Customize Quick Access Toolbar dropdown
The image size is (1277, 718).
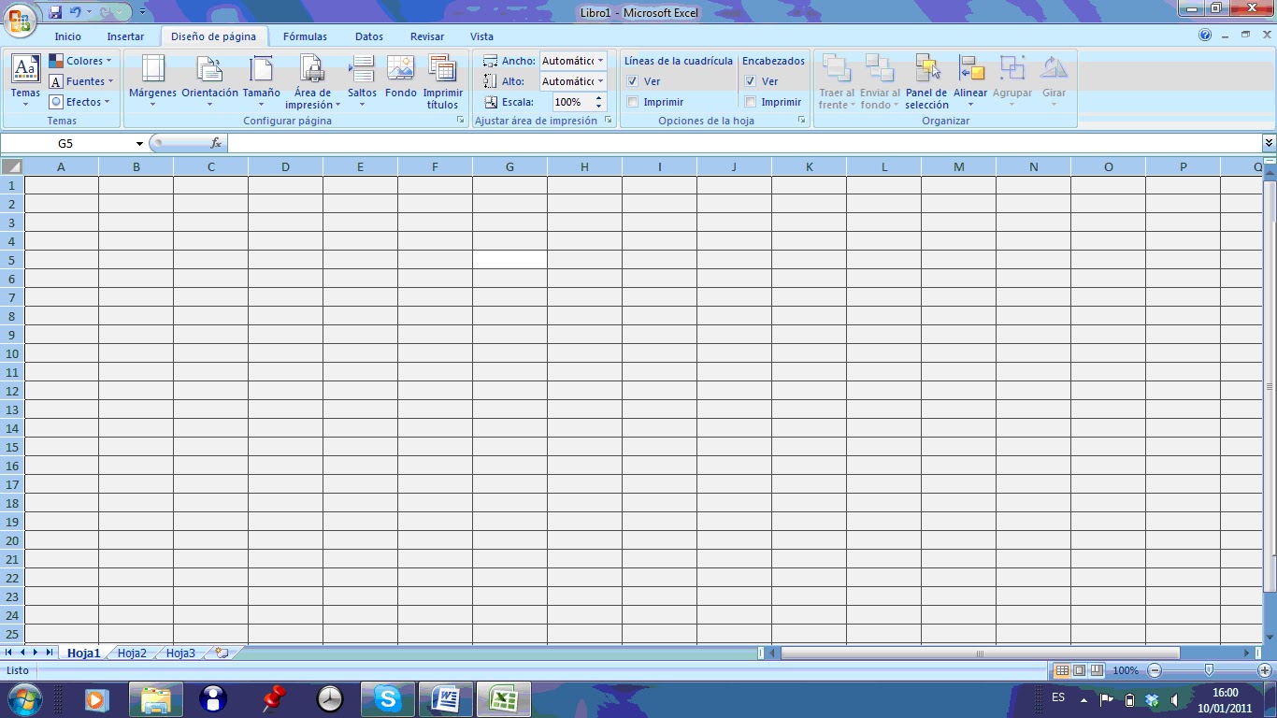[x=142, y=12]
